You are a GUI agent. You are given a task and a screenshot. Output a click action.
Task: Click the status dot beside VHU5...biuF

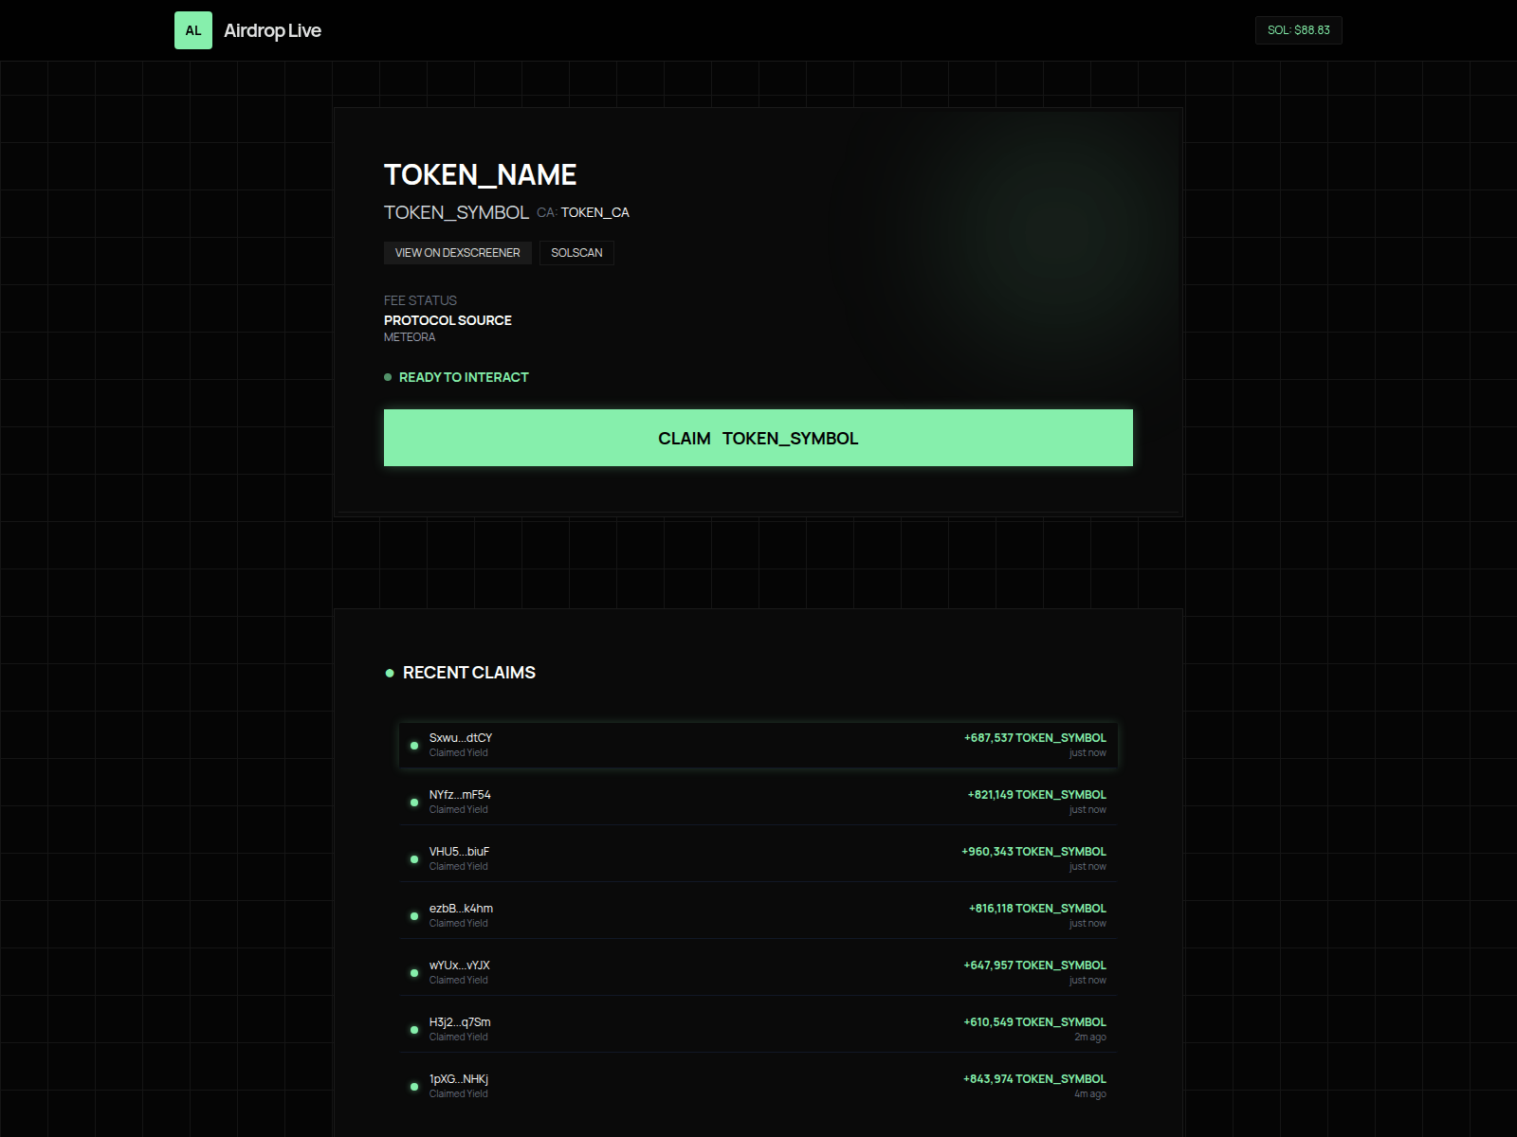pyautogui.click(x=414, y=859)
